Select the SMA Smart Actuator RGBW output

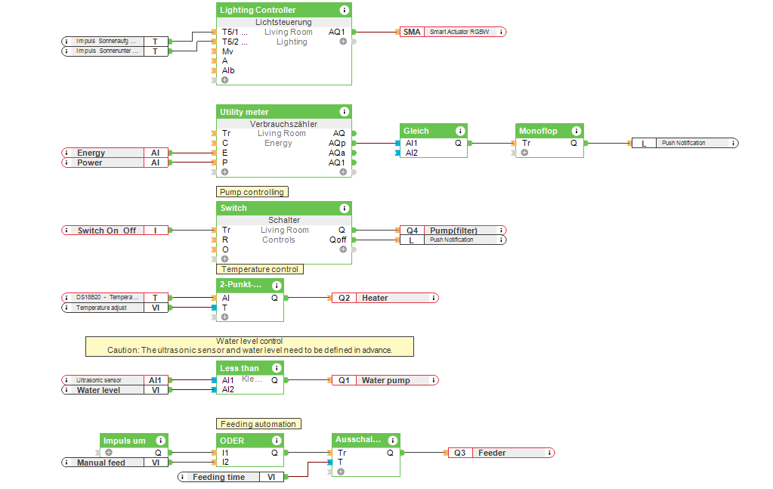(x=452, y=32)
